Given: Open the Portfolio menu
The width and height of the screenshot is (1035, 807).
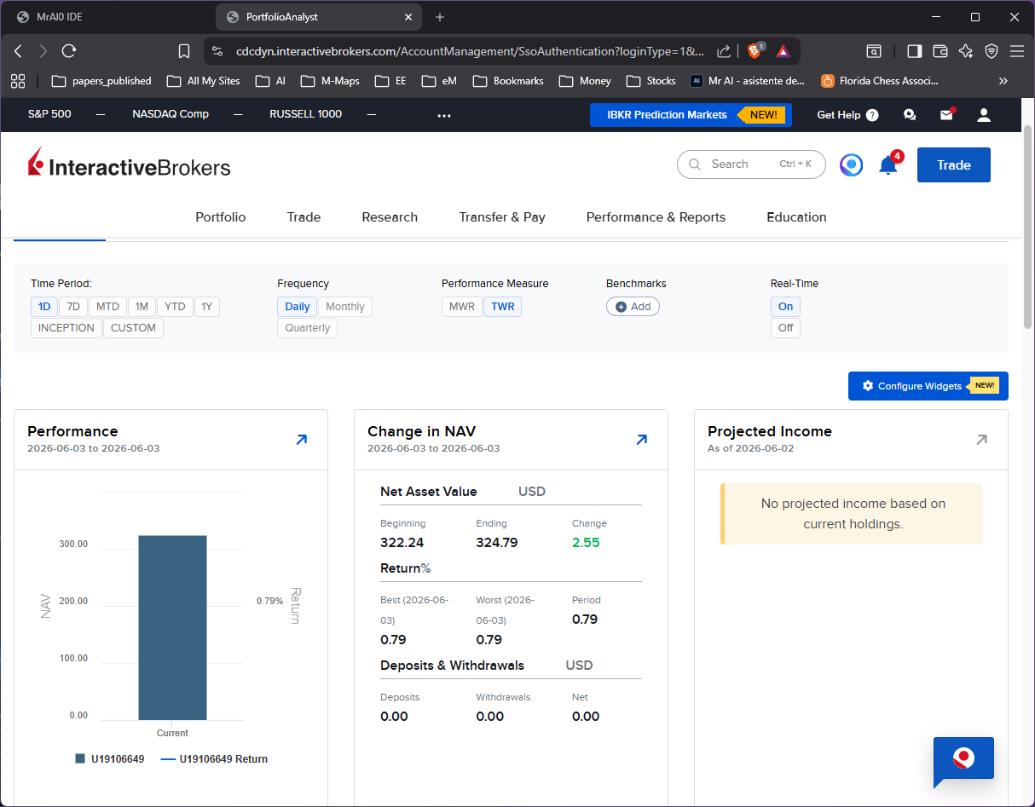Looking at the screenshot, I should coord(221,217).
